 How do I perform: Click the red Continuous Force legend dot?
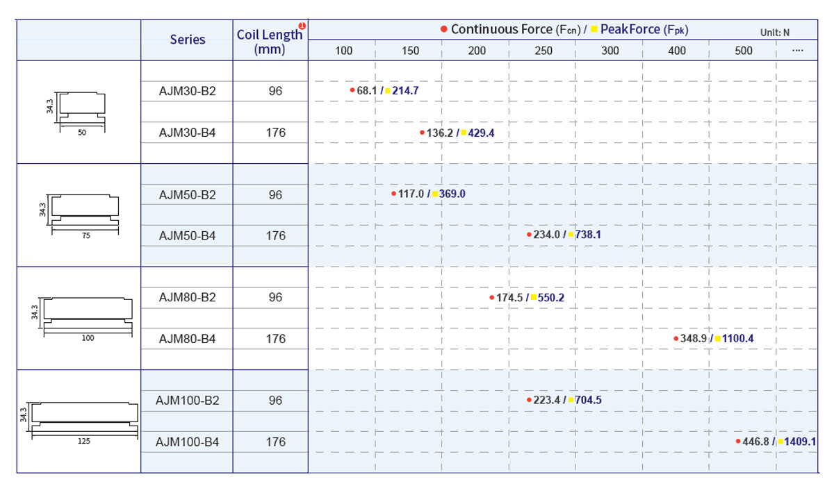pyautogui.click(x=443, y=29)
